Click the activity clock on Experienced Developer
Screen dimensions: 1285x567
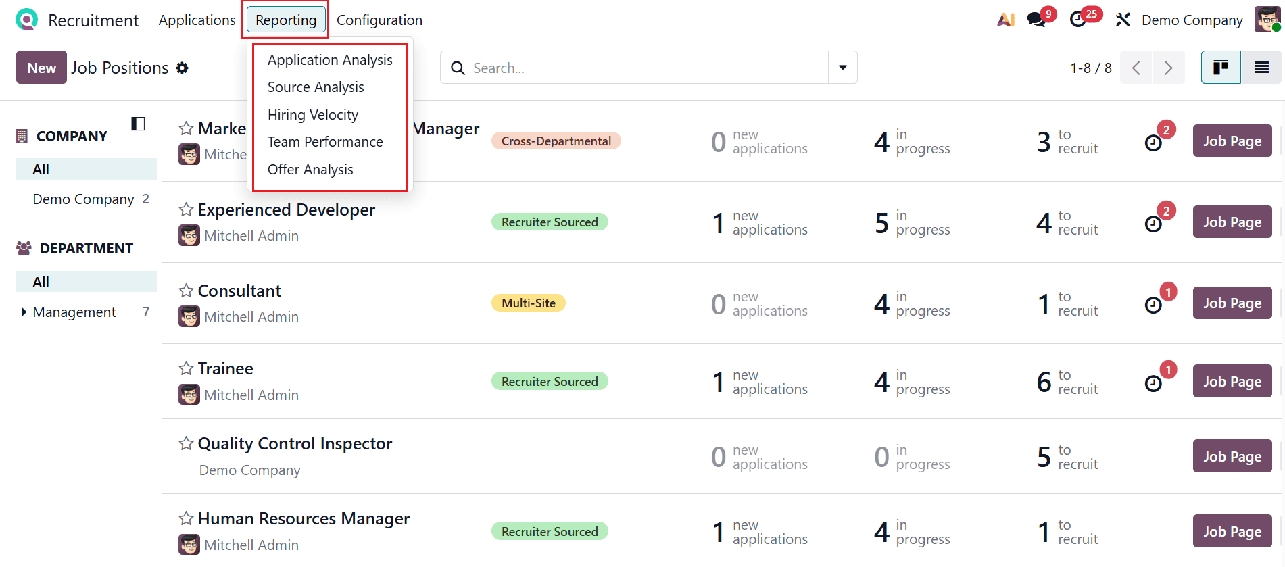[1155, 222]
